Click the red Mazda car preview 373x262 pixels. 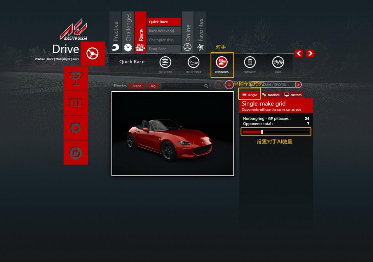173,134
